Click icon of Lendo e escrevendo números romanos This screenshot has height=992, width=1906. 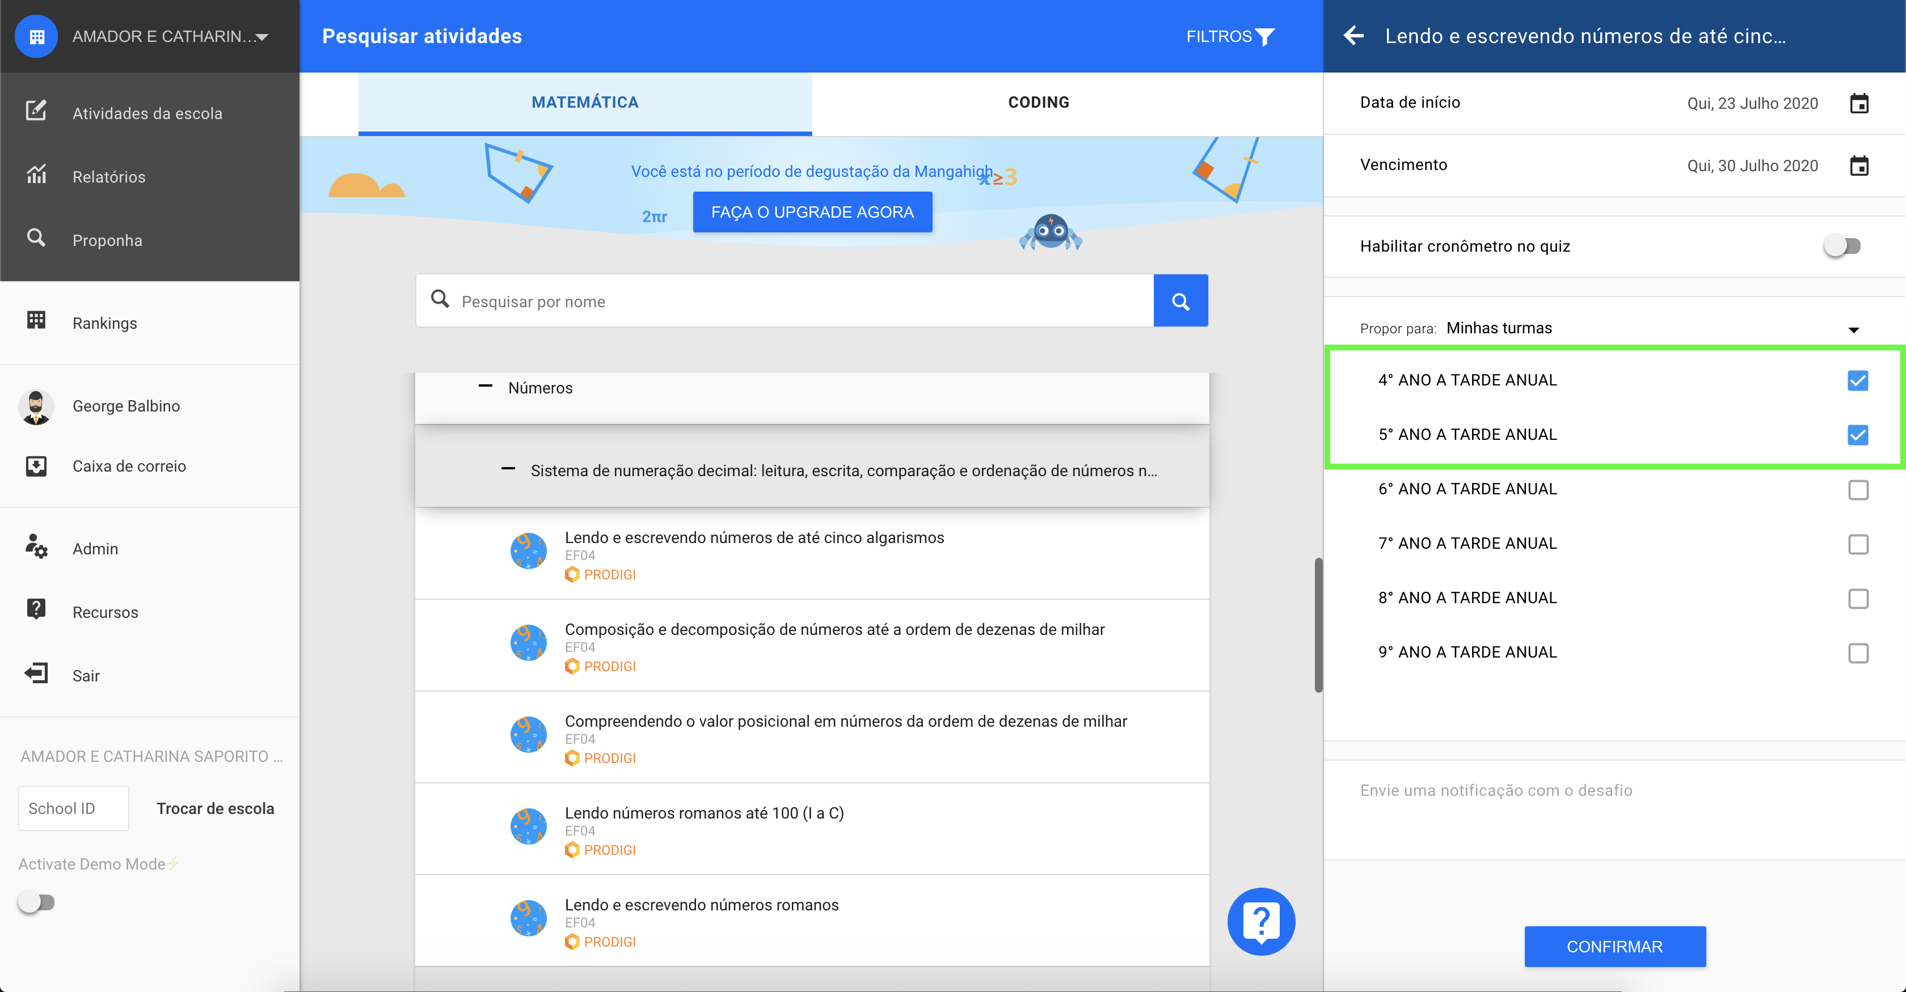click(x=528, y=919)
